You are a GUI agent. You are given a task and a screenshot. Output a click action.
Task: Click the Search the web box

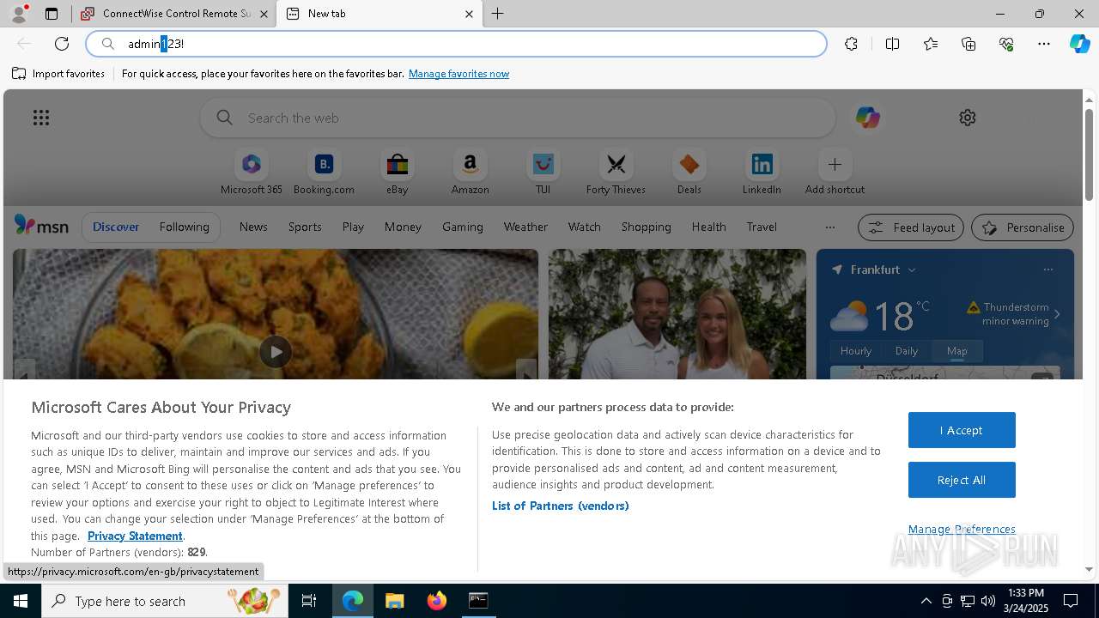518,118
